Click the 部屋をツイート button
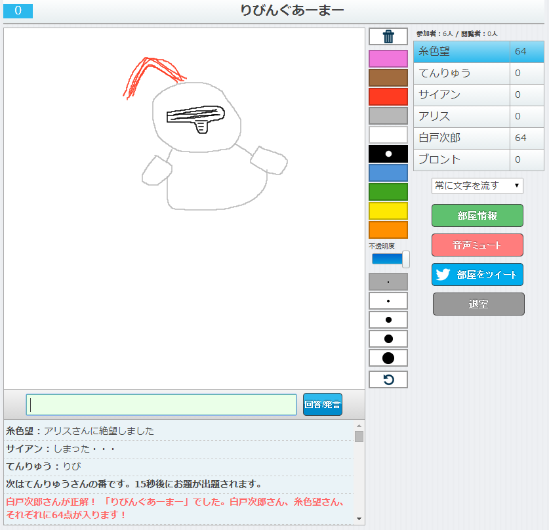The width and height of the screenshot is (549, 530). point(478,274)
